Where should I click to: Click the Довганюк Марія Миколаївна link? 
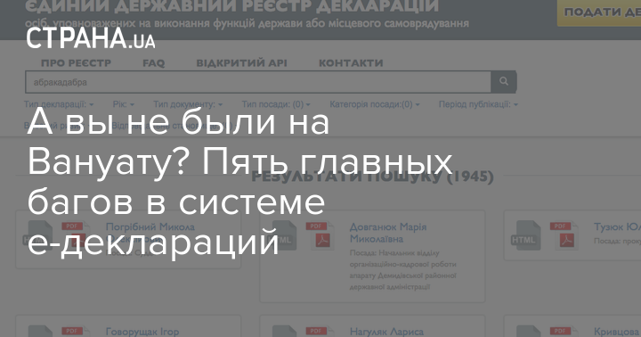tap(388, 233)
